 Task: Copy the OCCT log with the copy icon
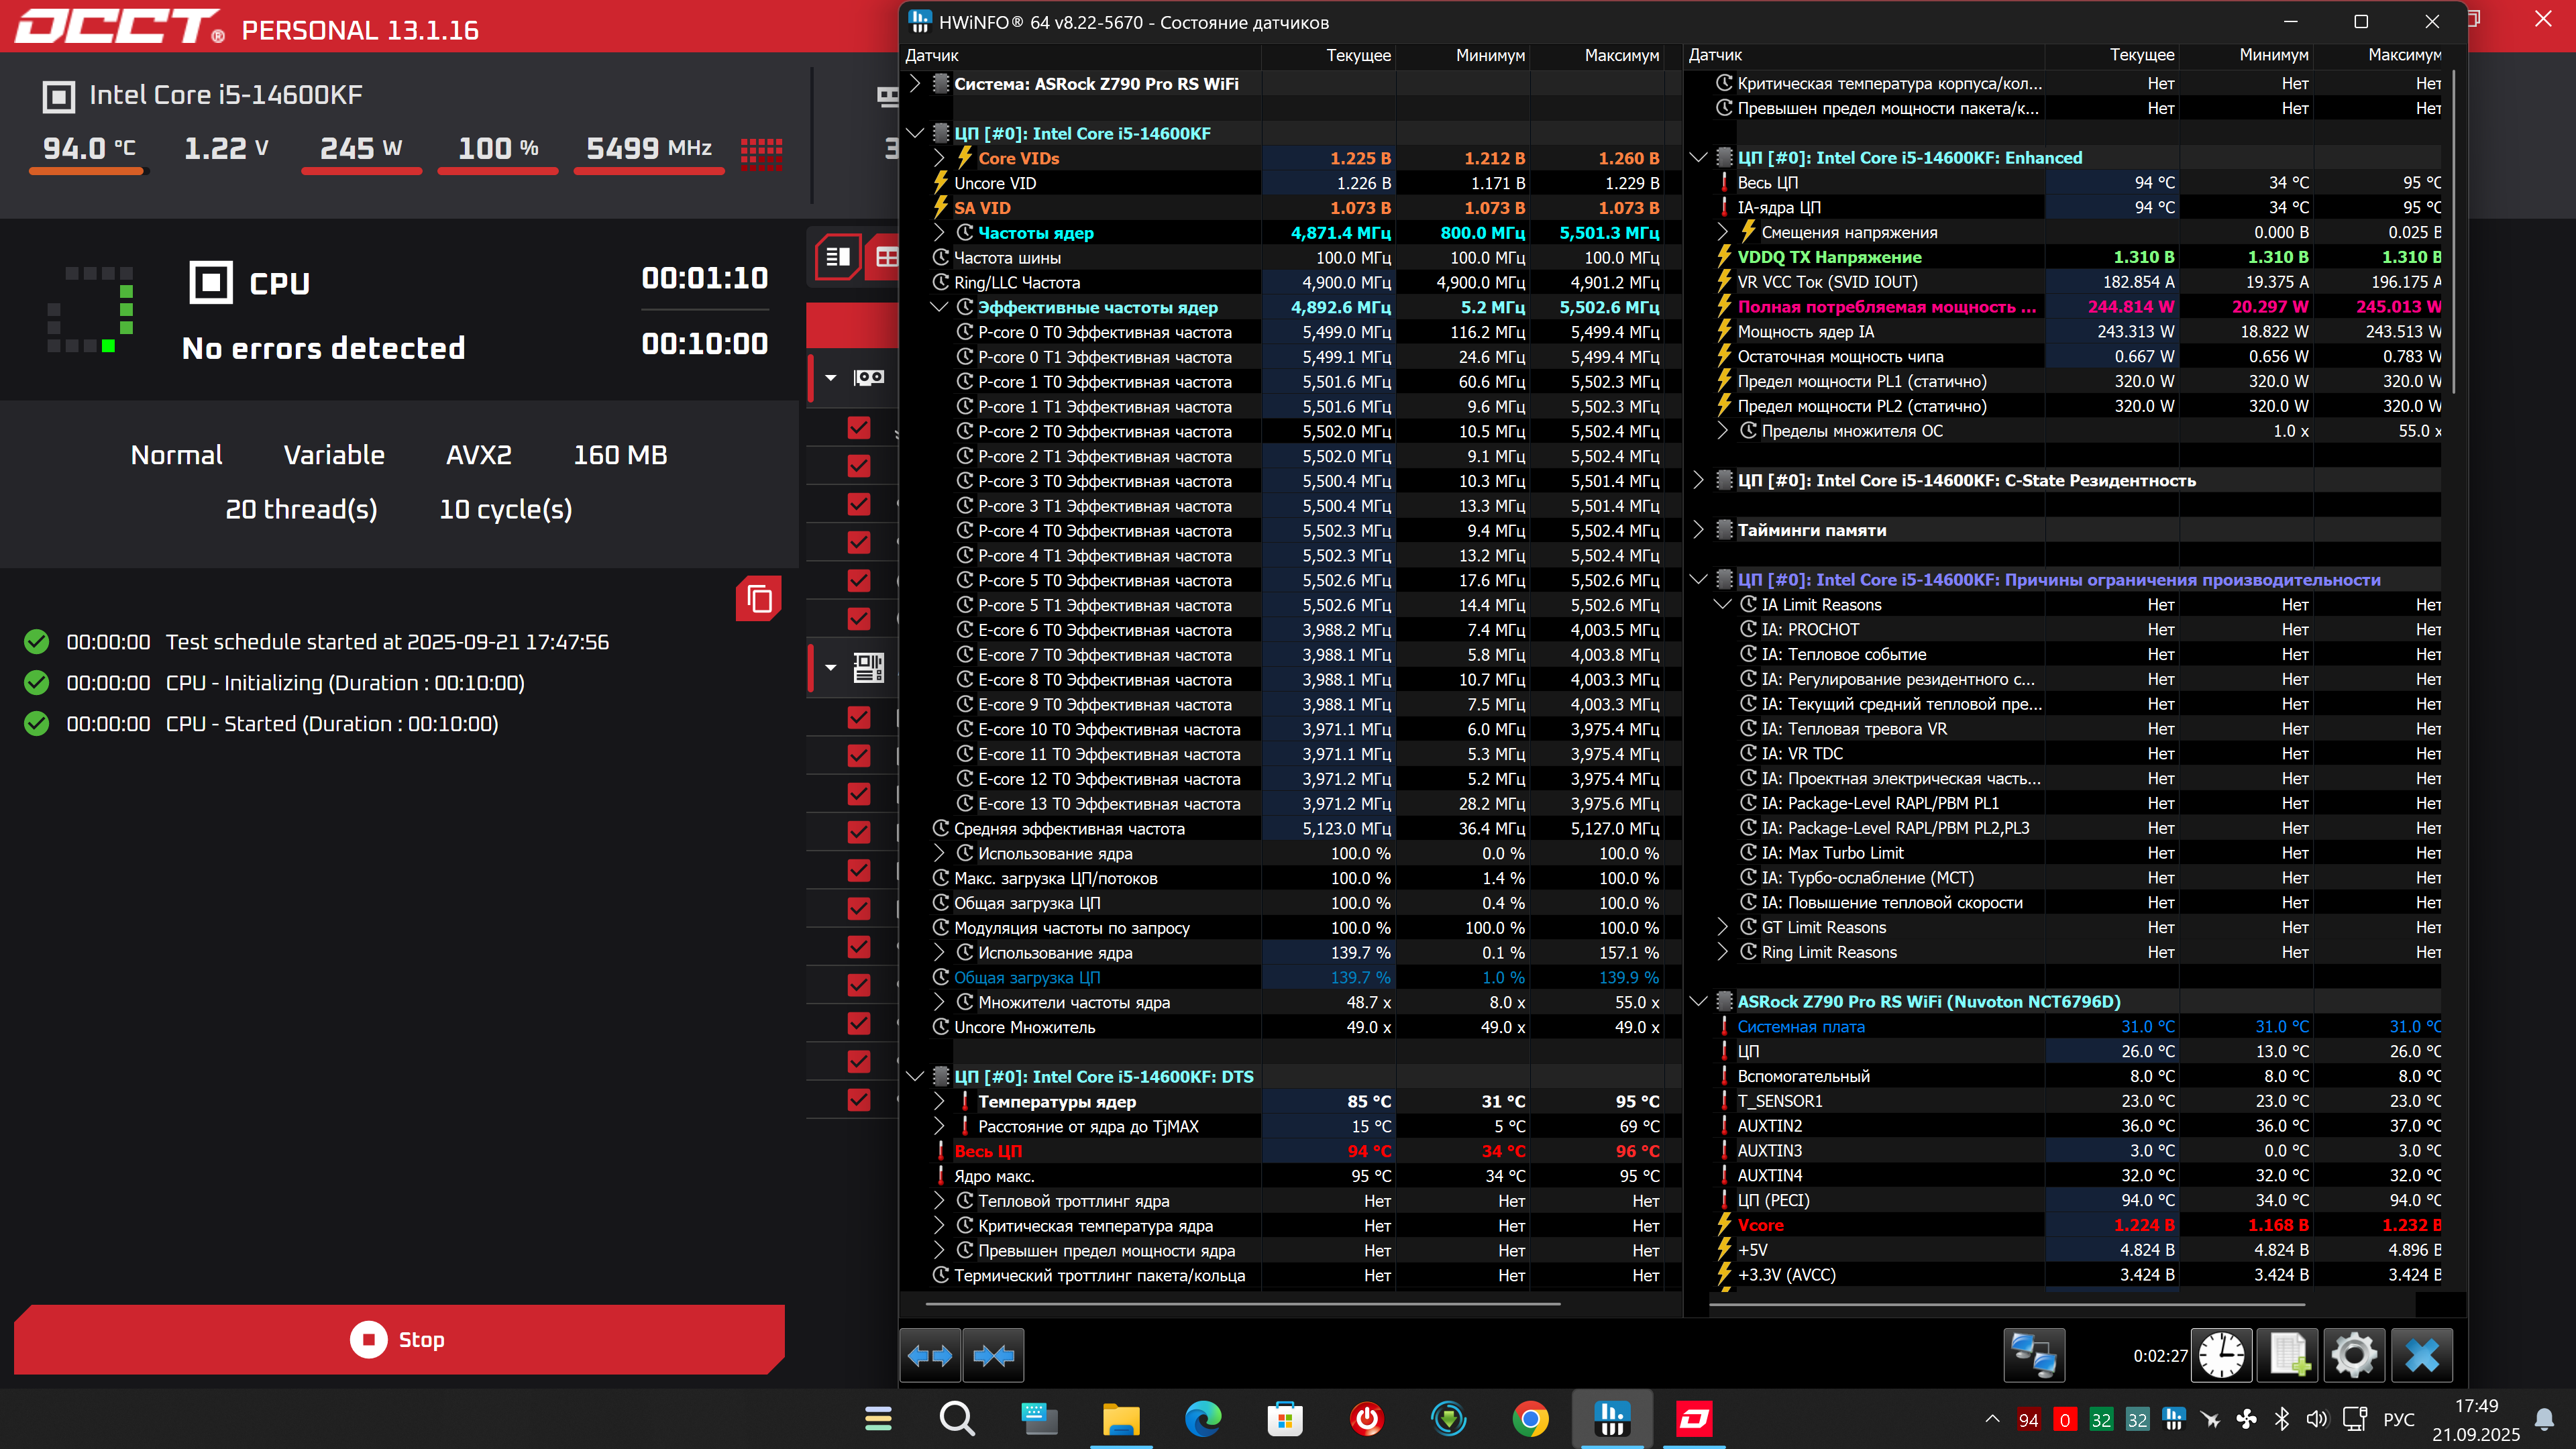coord(759,599)
